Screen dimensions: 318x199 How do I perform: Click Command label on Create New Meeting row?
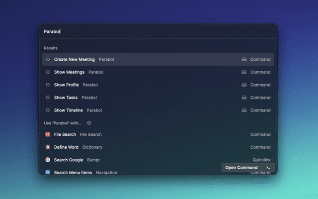[260, 59]
